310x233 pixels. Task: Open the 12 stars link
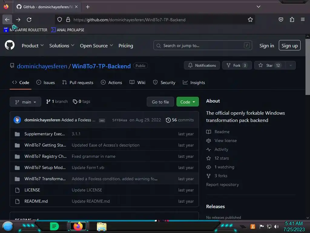pyautogui.click(x=217, y=158)
